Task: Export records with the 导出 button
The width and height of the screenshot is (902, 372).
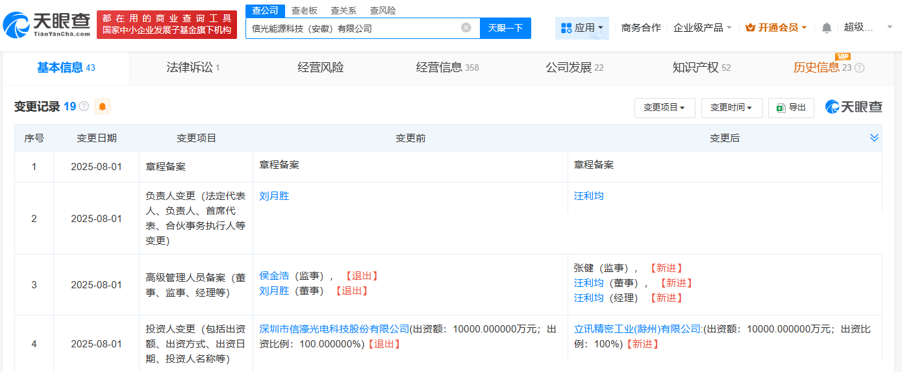Action: pyautogui.click(x=790, y=108)
